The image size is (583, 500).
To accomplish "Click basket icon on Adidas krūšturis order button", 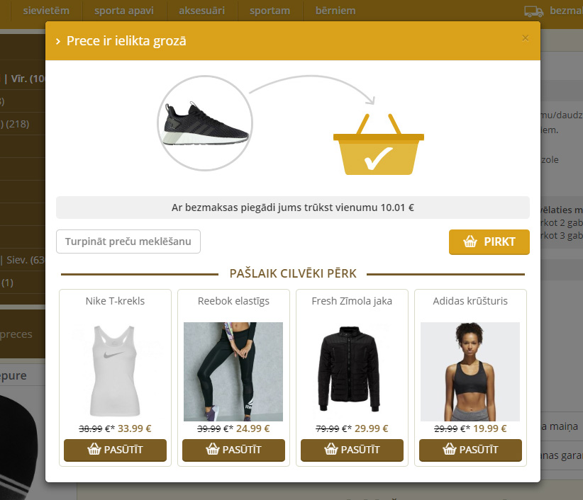I will tap(450, 449).
